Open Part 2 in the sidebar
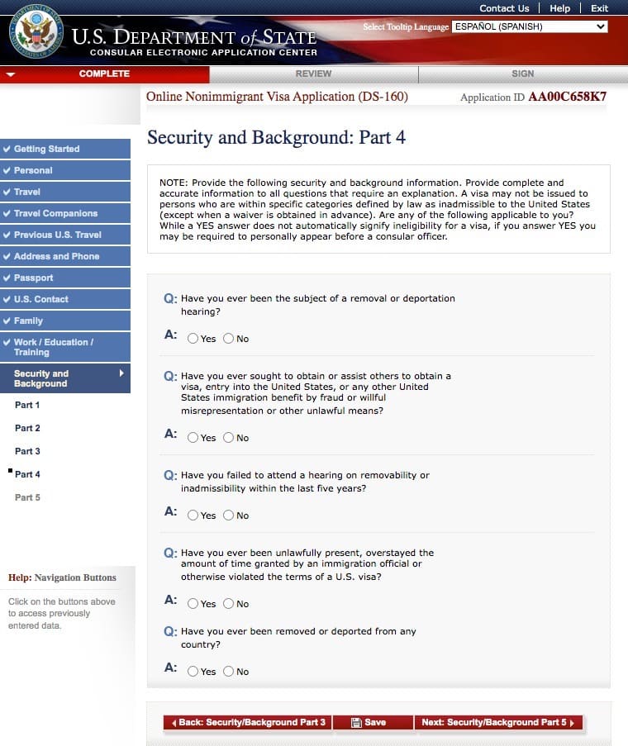 [x=27, y=429]
